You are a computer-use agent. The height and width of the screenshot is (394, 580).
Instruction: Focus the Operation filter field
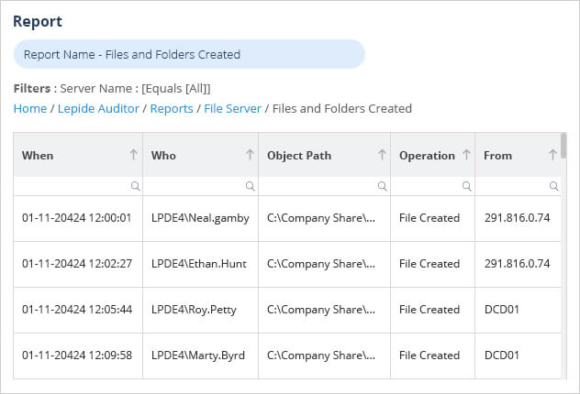tap(433, 186)
